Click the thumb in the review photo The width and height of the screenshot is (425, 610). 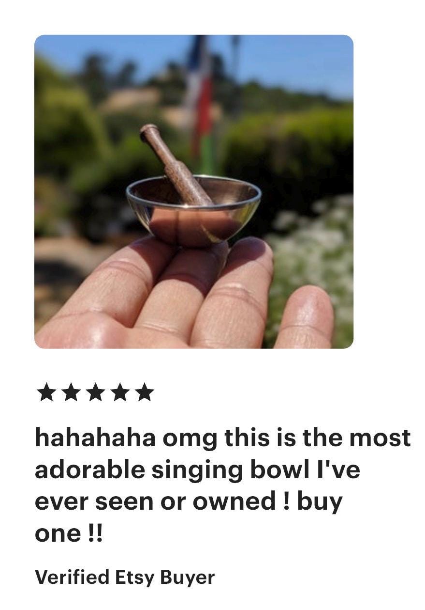click(304, 317)
